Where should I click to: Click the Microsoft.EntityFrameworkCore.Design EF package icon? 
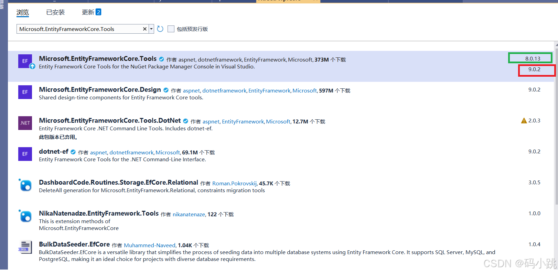[25, 92]
